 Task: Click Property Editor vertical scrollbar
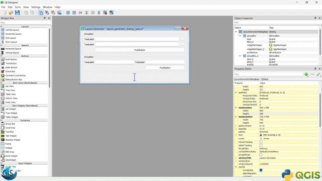pyautogui.click(x=320, y=110)
